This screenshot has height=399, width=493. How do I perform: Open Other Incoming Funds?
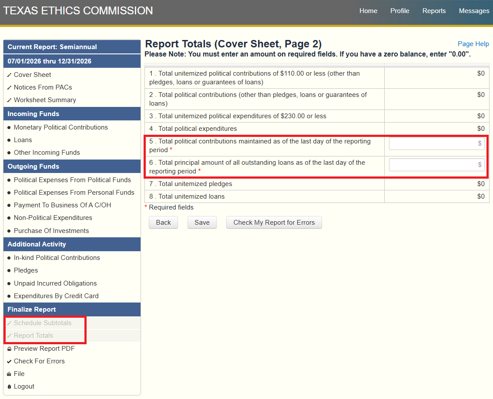(x=47, y=153)
